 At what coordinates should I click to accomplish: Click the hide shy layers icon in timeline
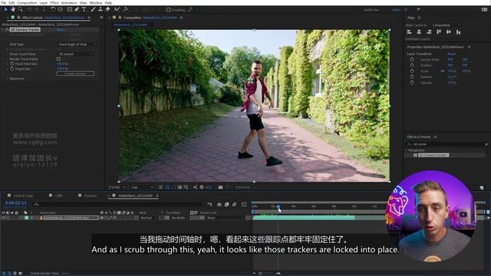(219, 205)
